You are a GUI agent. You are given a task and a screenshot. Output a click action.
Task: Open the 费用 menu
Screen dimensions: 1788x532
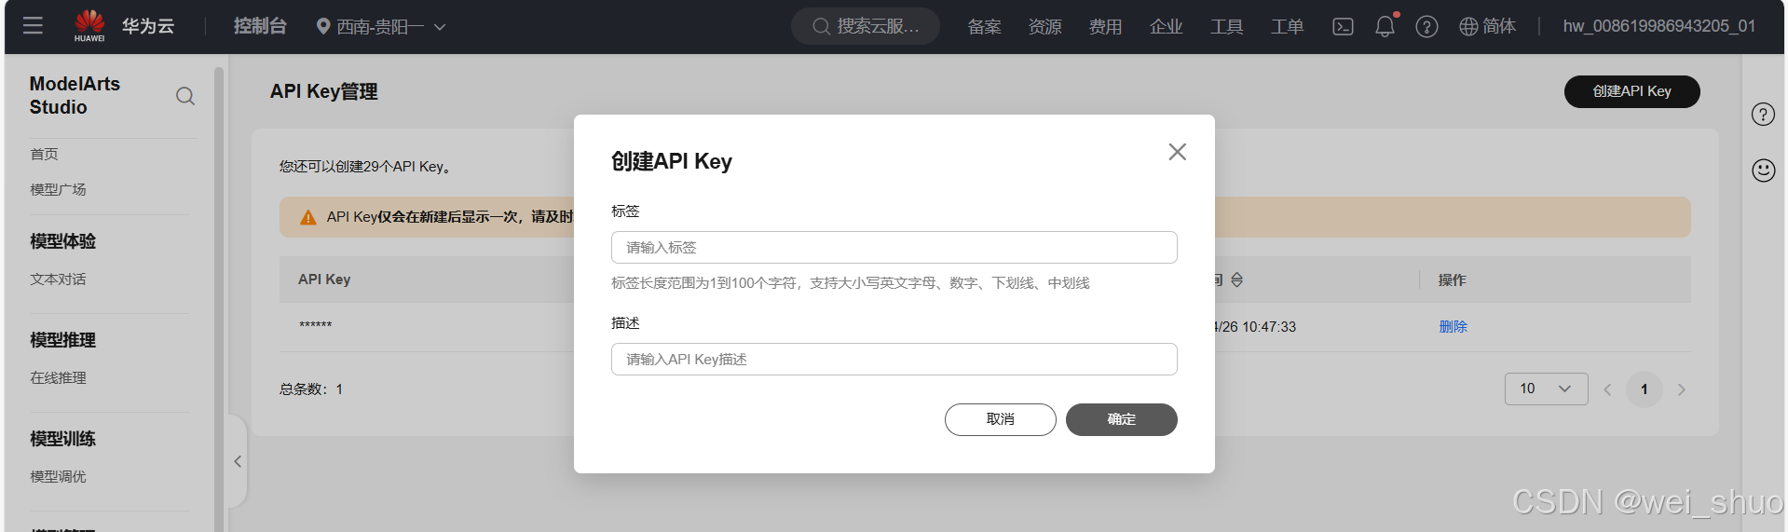[1106, 27]
